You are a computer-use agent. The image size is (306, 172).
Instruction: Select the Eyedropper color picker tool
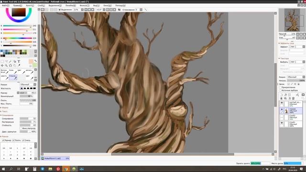tap(19, 65)
